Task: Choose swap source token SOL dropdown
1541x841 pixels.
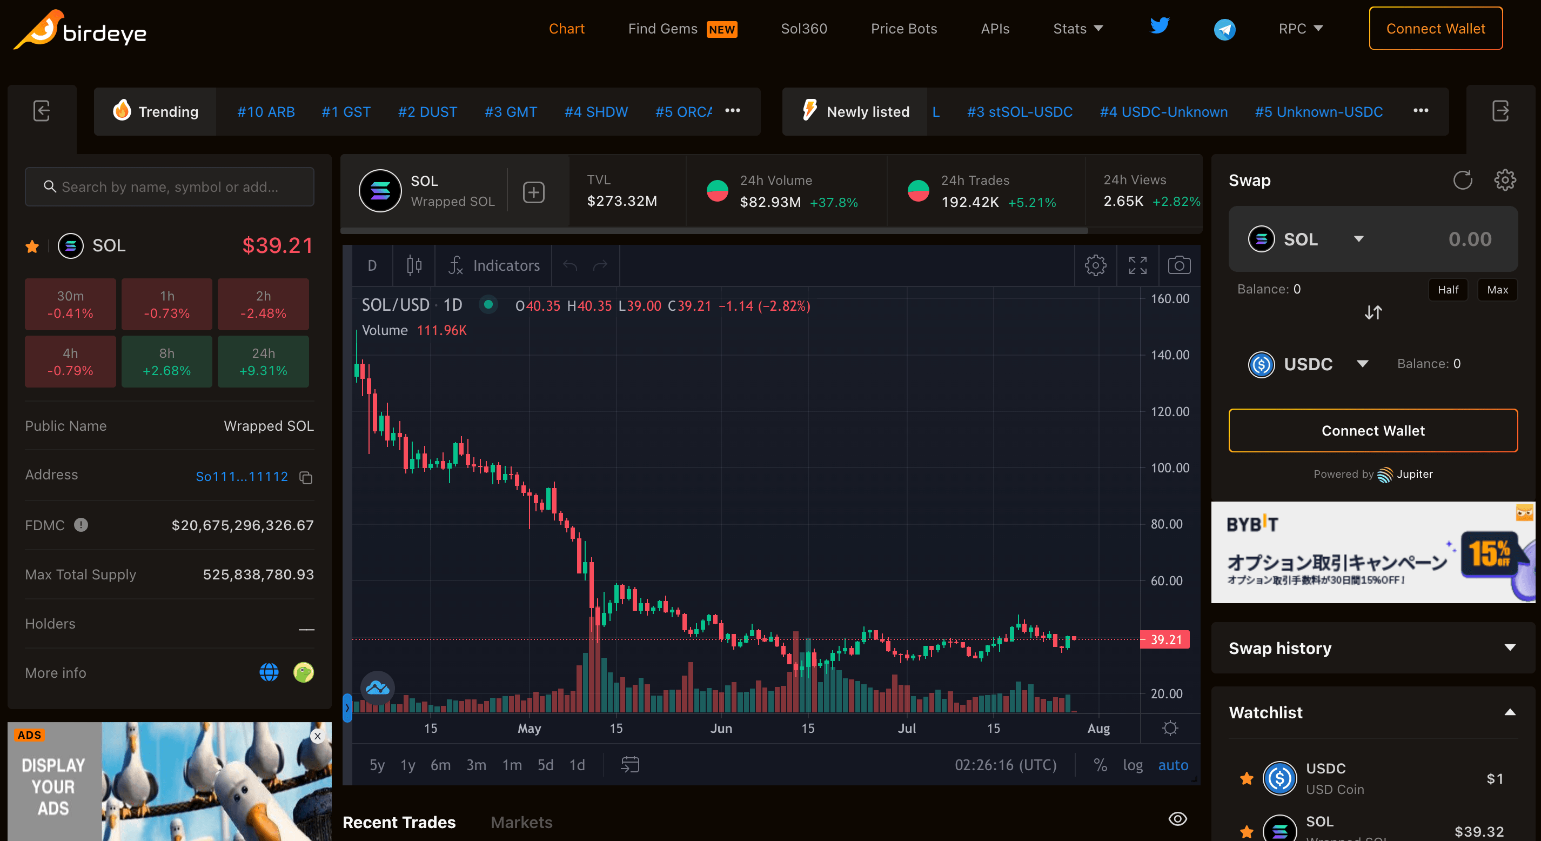Action: 1306,239
